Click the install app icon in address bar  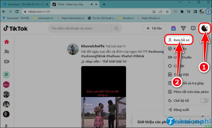point(154,12)
